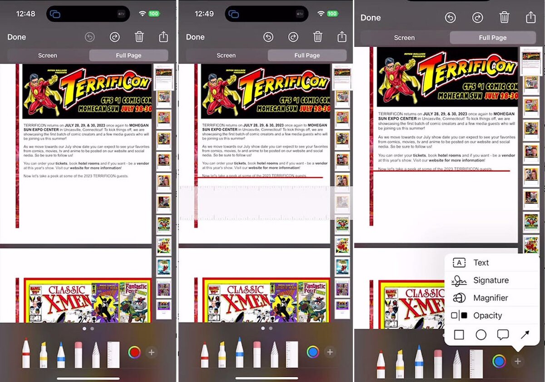Tap the top page thumbnail in right phone
Viewport: 545px width, 382px height.
pos(531,61)
